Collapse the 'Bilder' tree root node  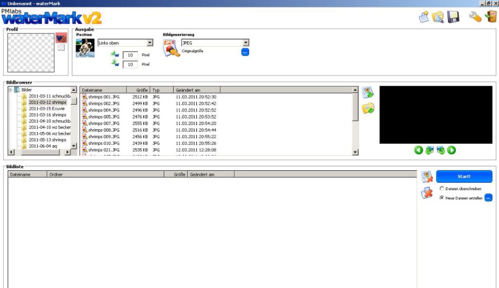point(10,90)
